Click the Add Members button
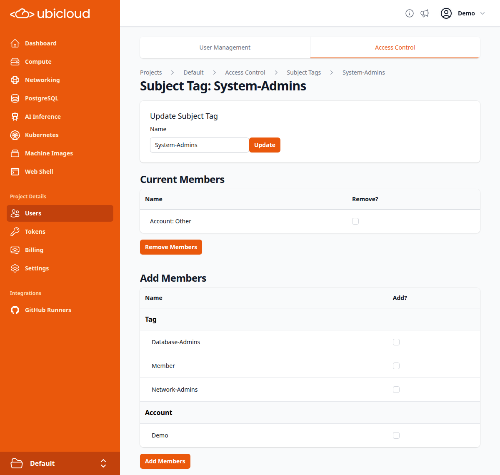 point(165,461)
